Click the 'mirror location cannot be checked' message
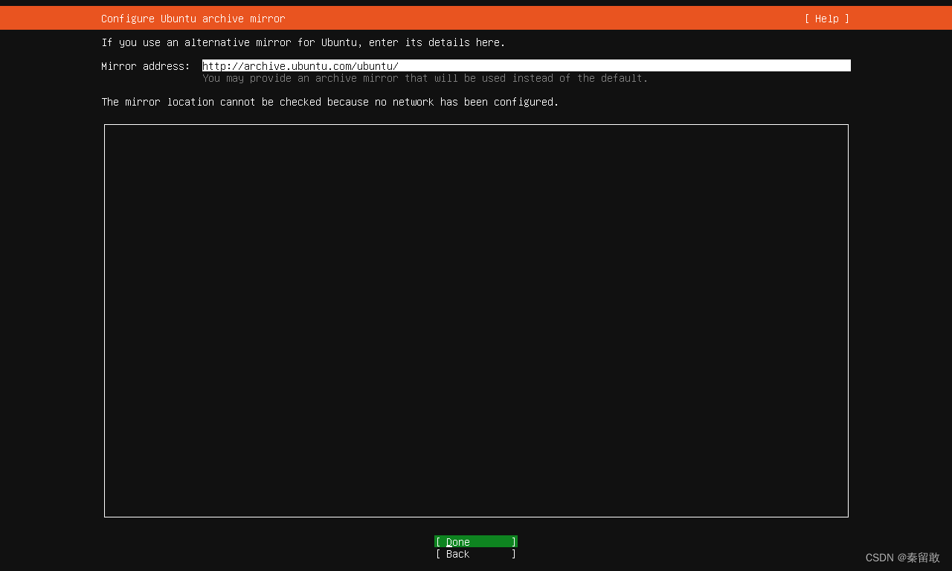The height and width of the screenshot is (571, 952). click(x=330, y=102)
